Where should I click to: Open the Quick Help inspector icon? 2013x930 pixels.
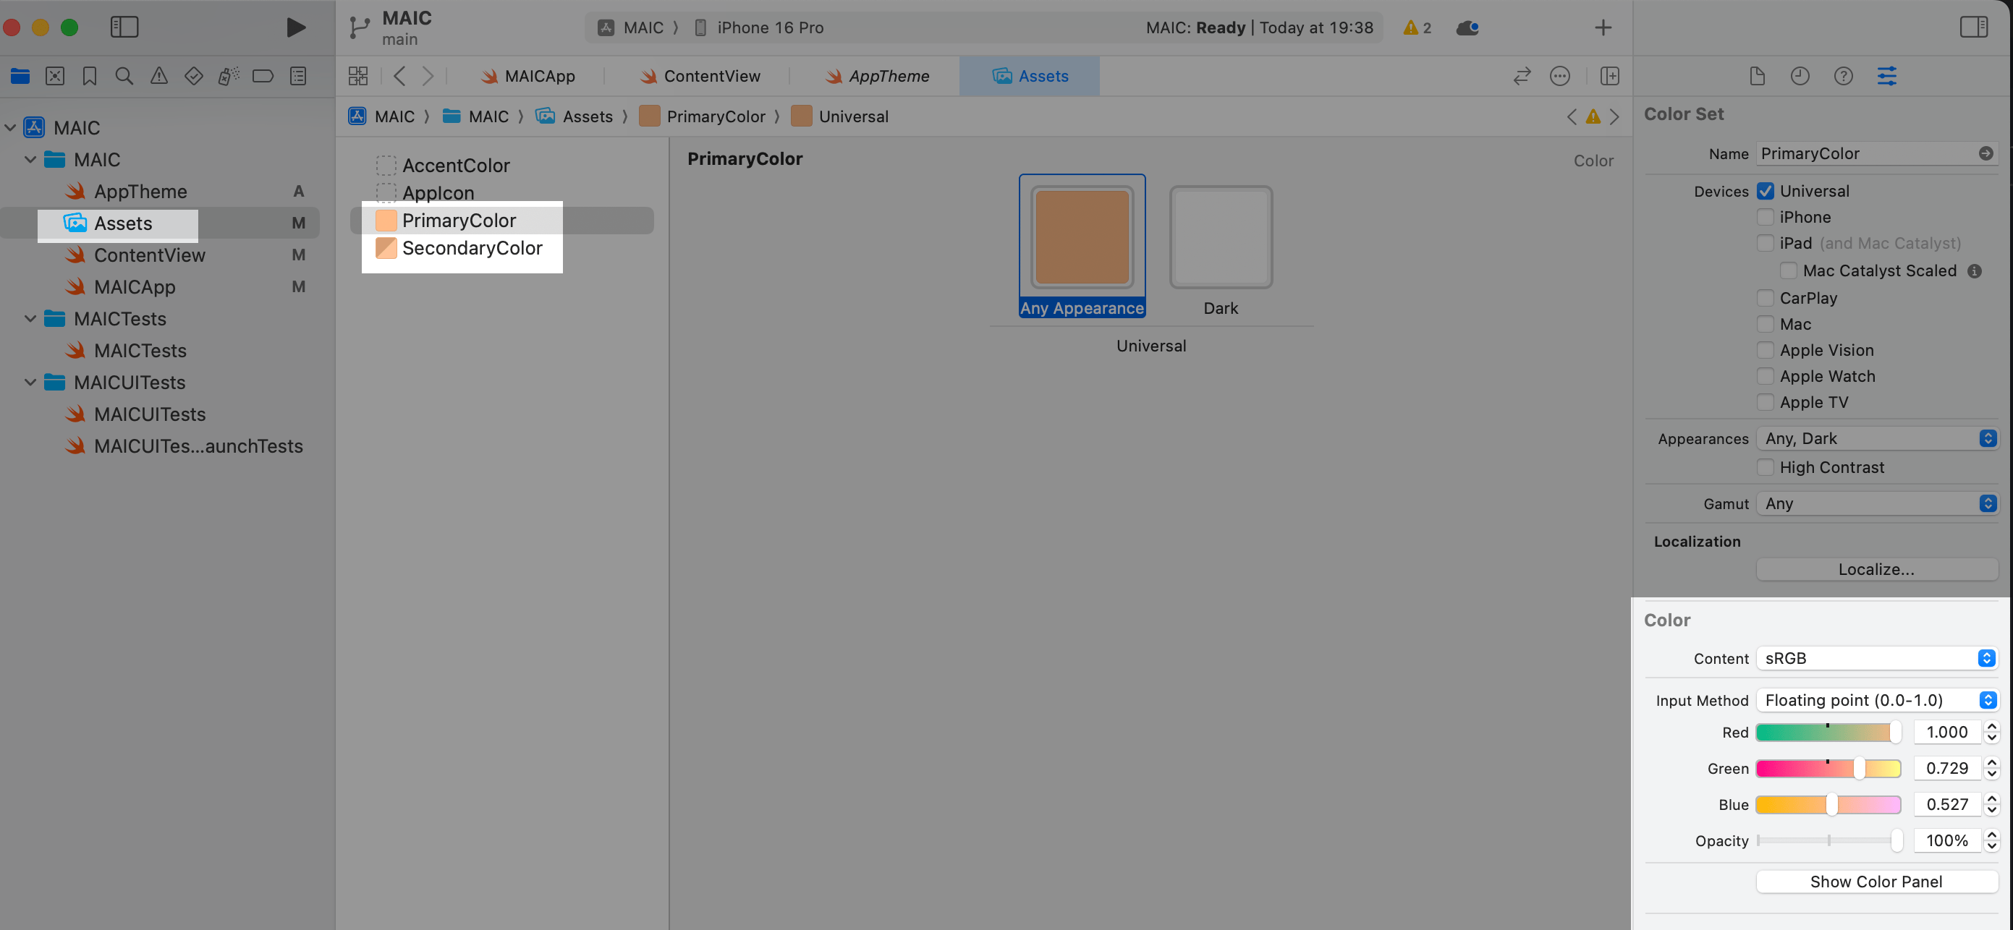point(1843,76)
